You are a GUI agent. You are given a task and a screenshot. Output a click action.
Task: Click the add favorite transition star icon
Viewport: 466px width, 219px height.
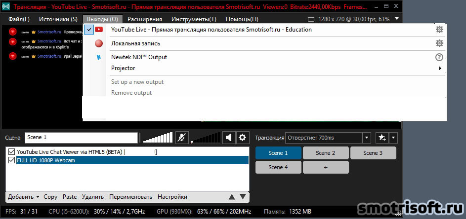(x=382, y=138)
